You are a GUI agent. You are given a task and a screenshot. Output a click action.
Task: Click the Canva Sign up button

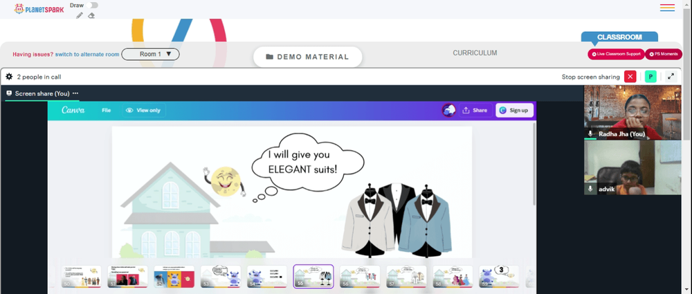(x=515, y=111)
